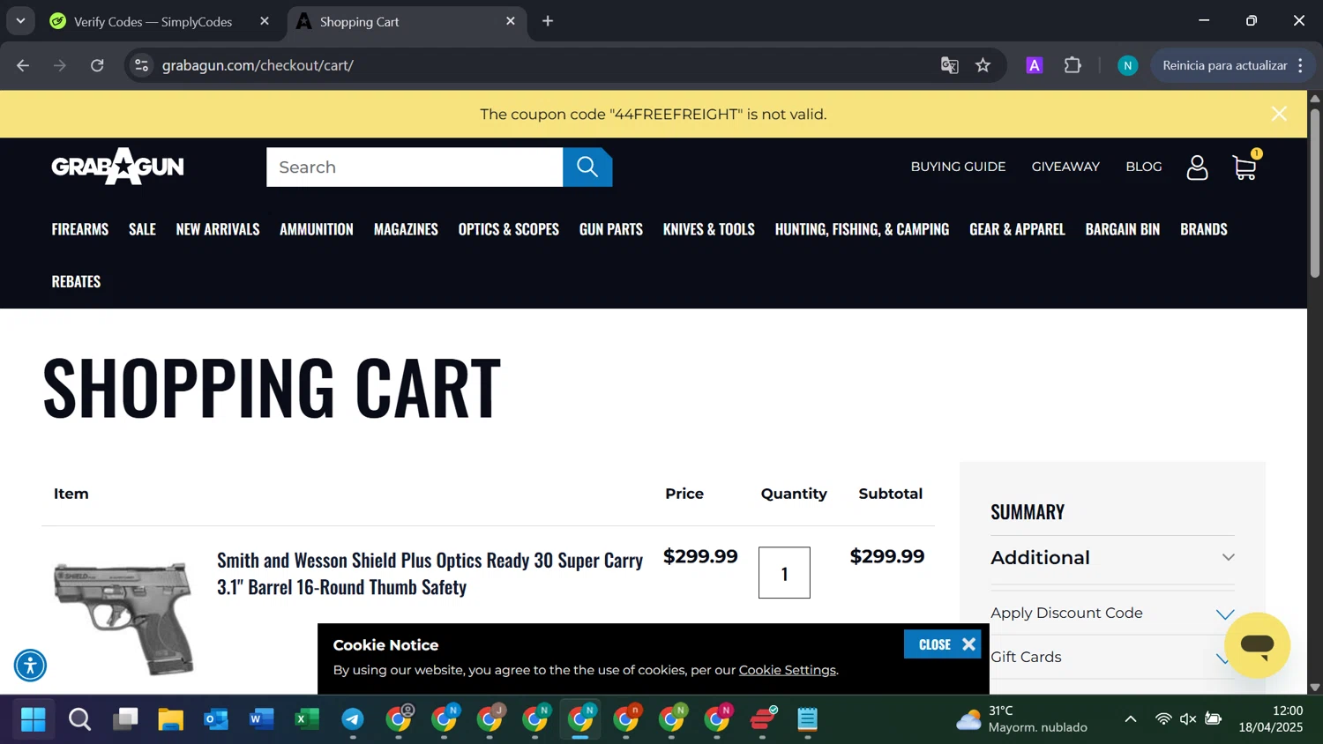Open Outlook from taskbar
This screenshot has height=744, width=1323.
[216, 720]
